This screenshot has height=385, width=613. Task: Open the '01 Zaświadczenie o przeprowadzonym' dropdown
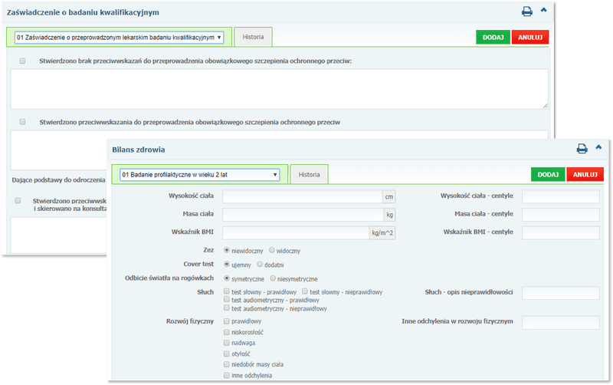click(x=120, y=37)
